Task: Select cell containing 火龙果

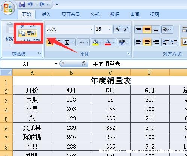Action: pos(32,128)
